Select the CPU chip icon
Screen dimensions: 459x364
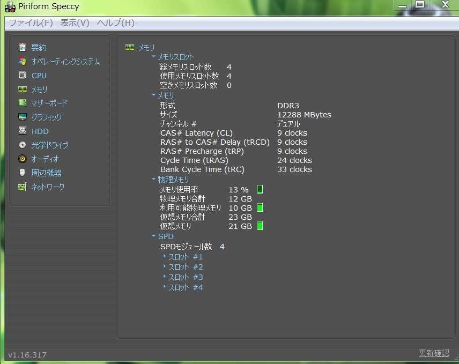pyautogui.click(x=23, y=76)
